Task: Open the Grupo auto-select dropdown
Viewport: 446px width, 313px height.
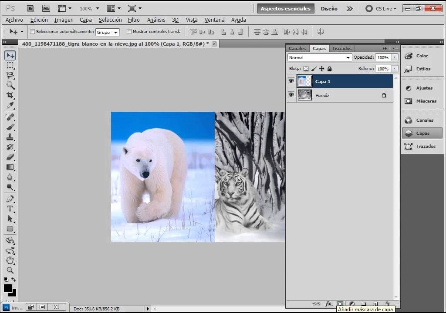Action: [x=108, y=32]
